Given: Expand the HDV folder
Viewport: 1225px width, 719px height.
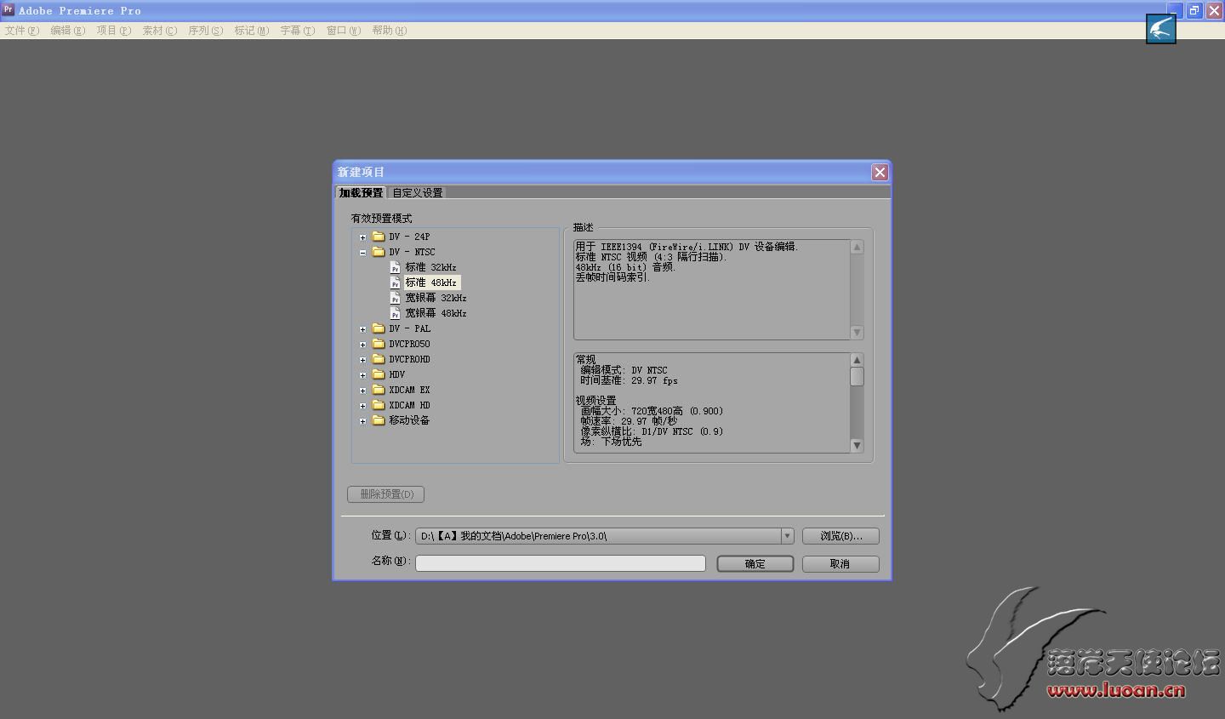Looking at the screenshot, I should 362,375.
